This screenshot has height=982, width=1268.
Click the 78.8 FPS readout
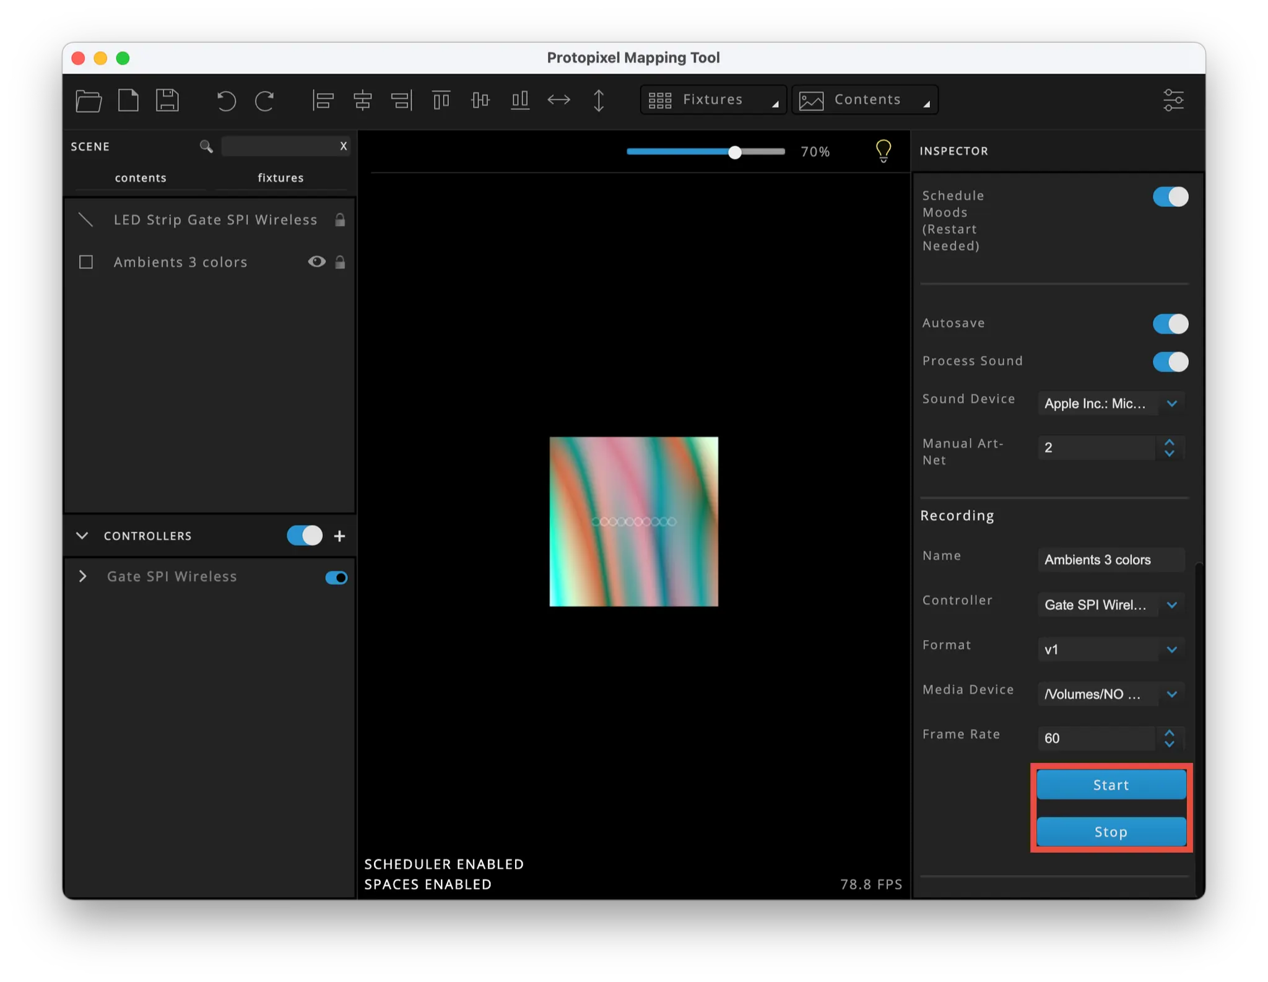[x=871, y=884]
